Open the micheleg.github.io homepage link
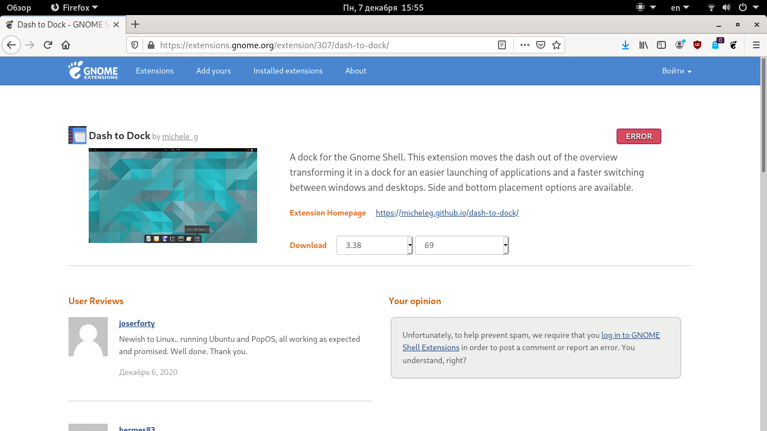The width and height of the screenshot is (767, 431). (447, 213)
